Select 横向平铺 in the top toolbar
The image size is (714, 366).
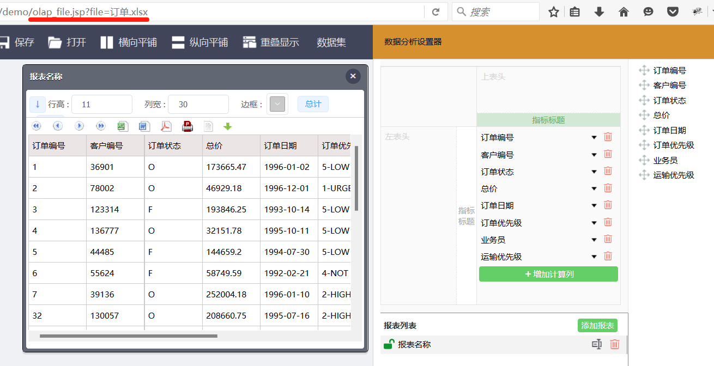point(129,42)
